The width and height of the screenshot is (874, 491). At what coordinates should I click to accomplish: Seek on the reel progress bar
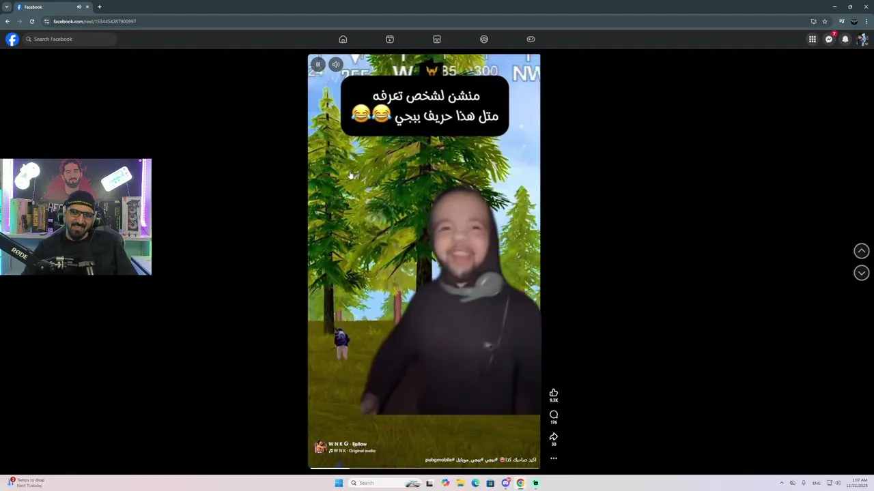point(424,468)
